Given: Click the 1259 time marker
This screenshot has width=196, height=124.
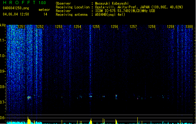Looking at the screenshot, I should (170, 26).
